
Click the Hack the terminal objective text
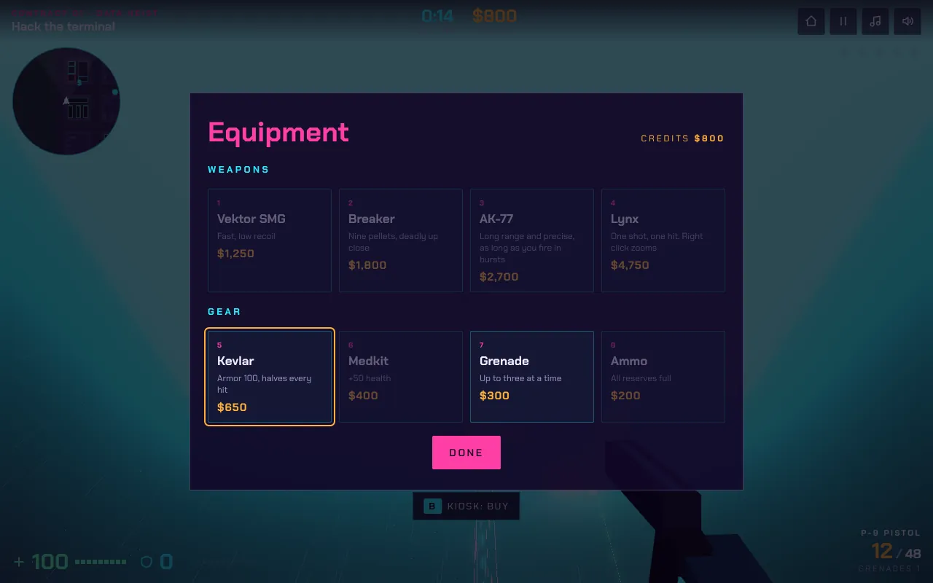[63, 27]
